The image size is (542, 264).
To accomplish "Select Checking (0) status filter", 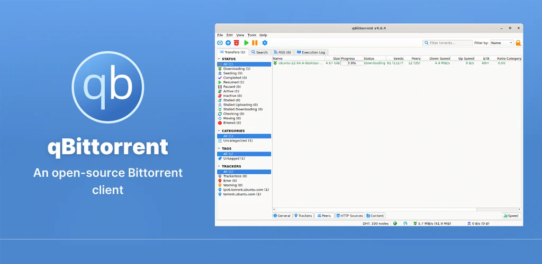I will [x=244, y=114].
